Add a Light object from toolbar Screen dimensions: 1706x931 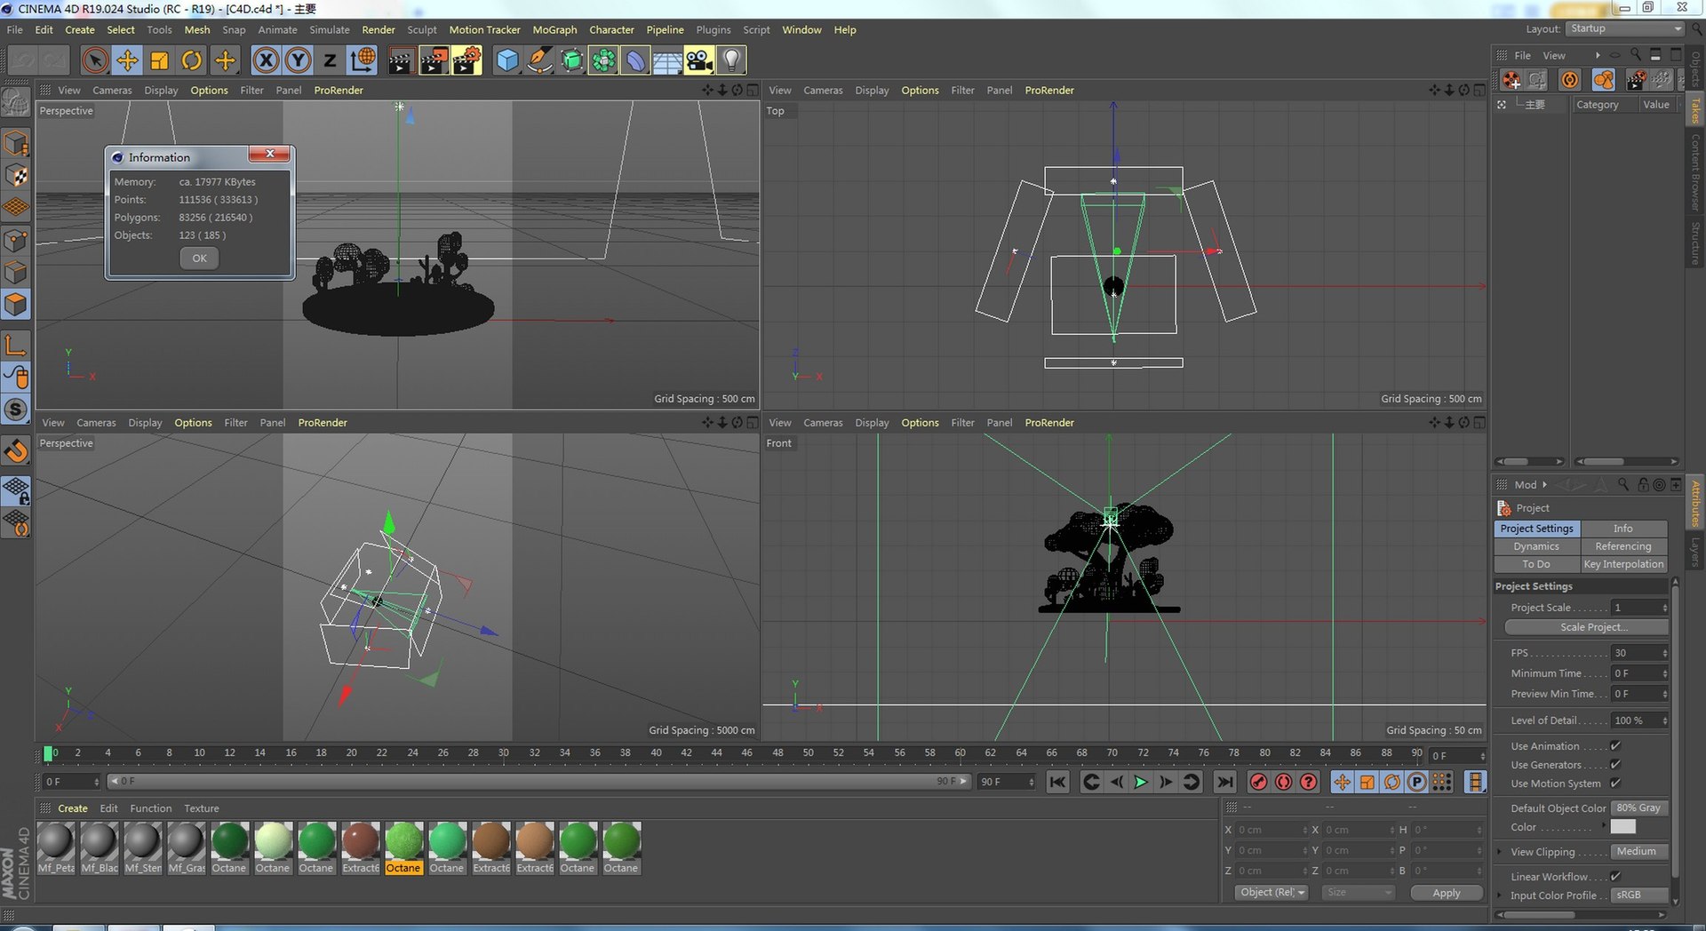click(731, 60)
